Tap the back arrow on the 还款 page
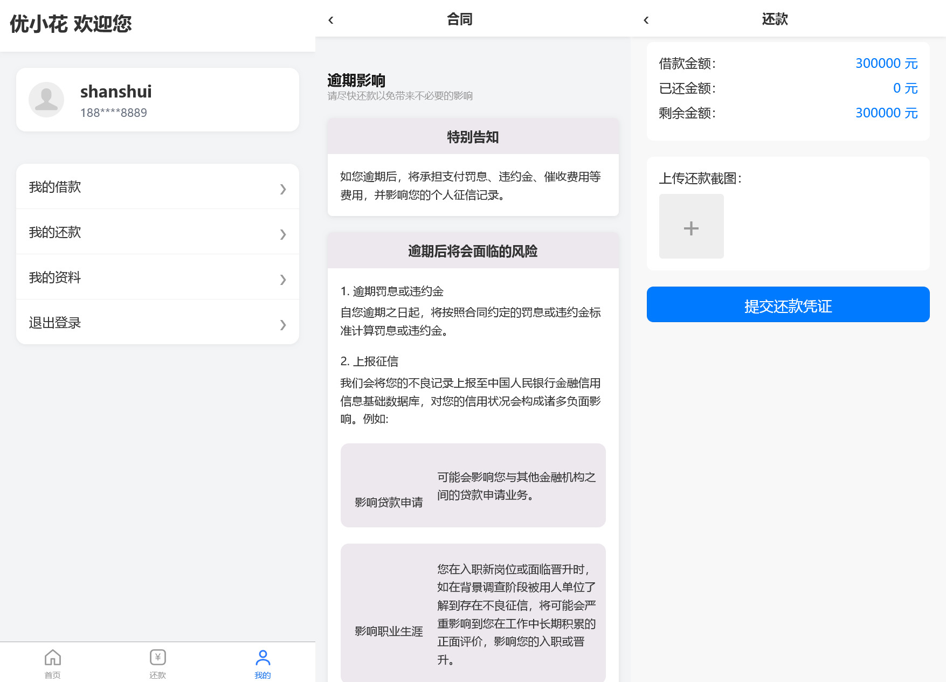This screenshot has height=682, width=946. click(645, 19)
